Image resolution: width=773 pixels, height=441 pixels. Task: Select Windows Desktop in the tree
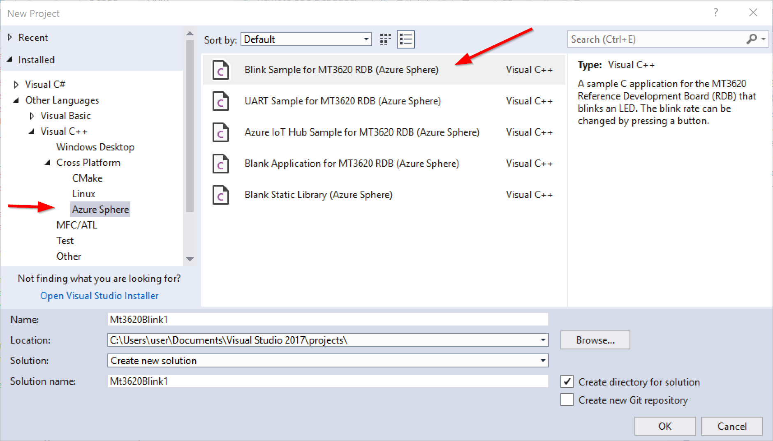click(x=95, y=147)
